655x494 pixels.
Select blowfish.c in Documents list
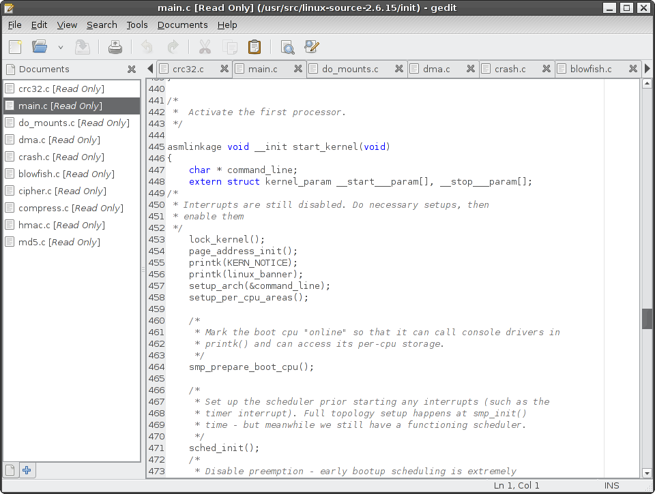tap(72, 174)
